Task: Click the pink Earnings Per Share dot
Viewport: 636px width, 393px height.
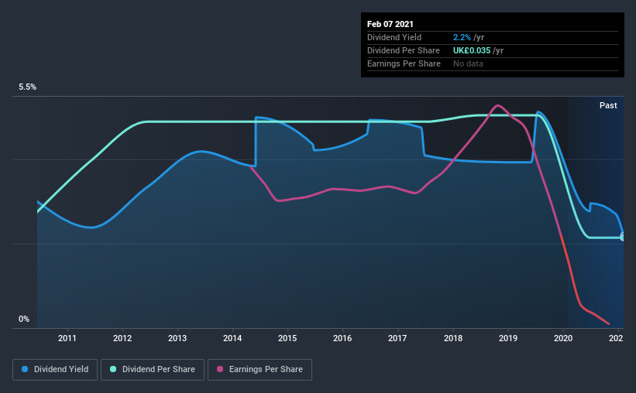Action: (220, 369)
